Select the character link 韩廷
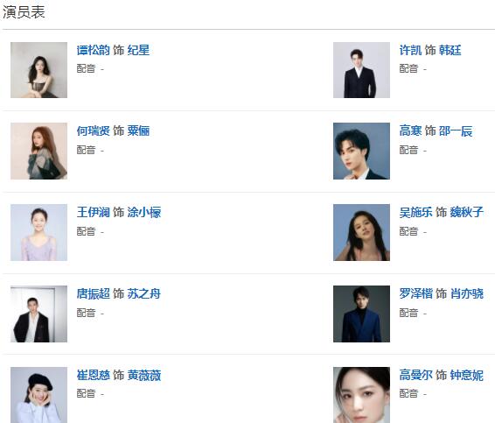The image size is (495, 423). tap(450, 50)
